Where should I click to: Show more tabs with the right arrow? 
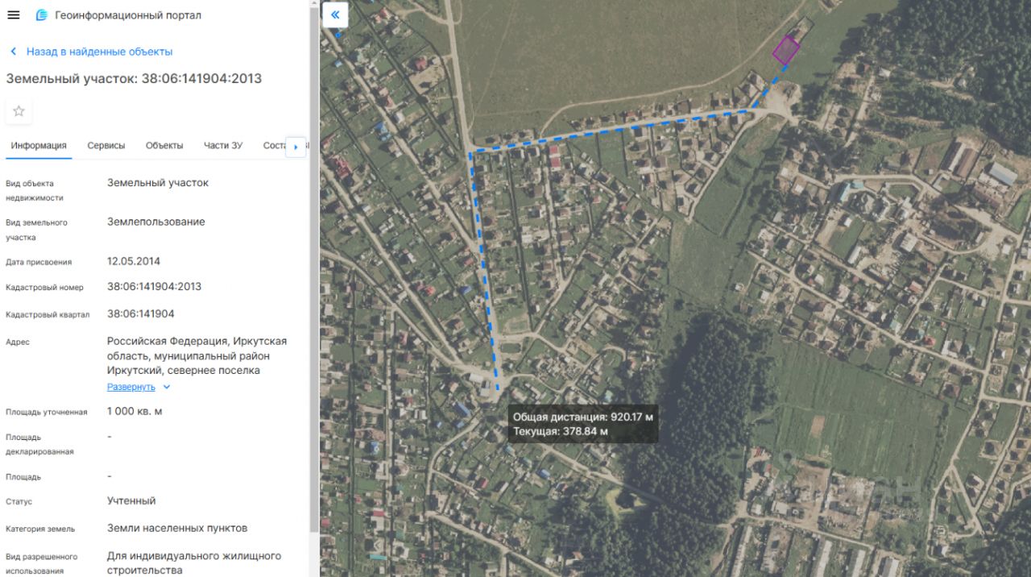tap(296, 147)
